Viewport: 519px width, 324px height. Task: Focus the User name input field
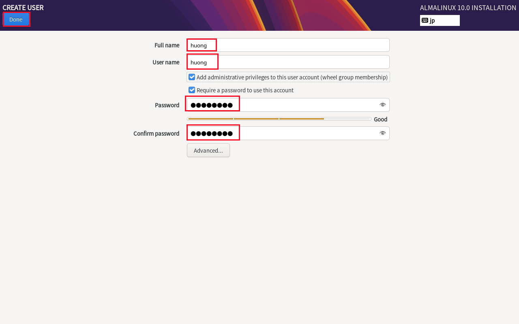click(x=288, y=62)
